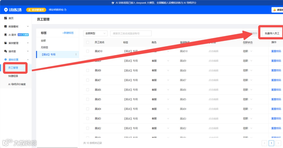Collapse the 基础设置 menu chevron

28,59
